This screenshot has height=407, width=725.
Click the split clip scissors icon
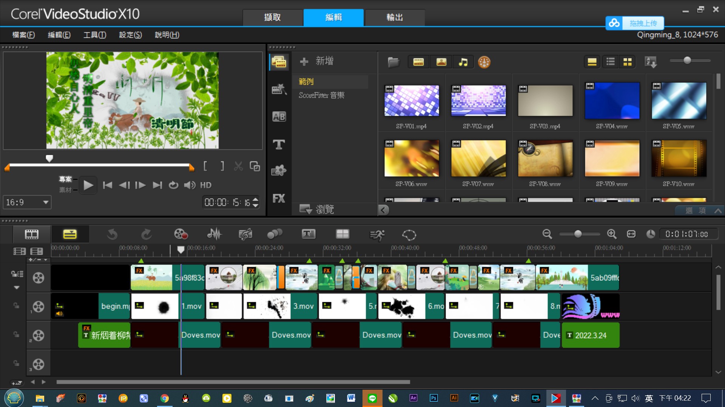(238, 166)
